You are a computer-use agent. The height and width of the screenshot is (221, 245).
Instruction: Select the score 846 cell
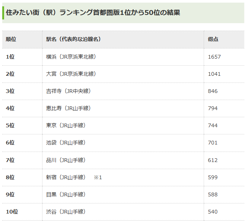[213, 91]
